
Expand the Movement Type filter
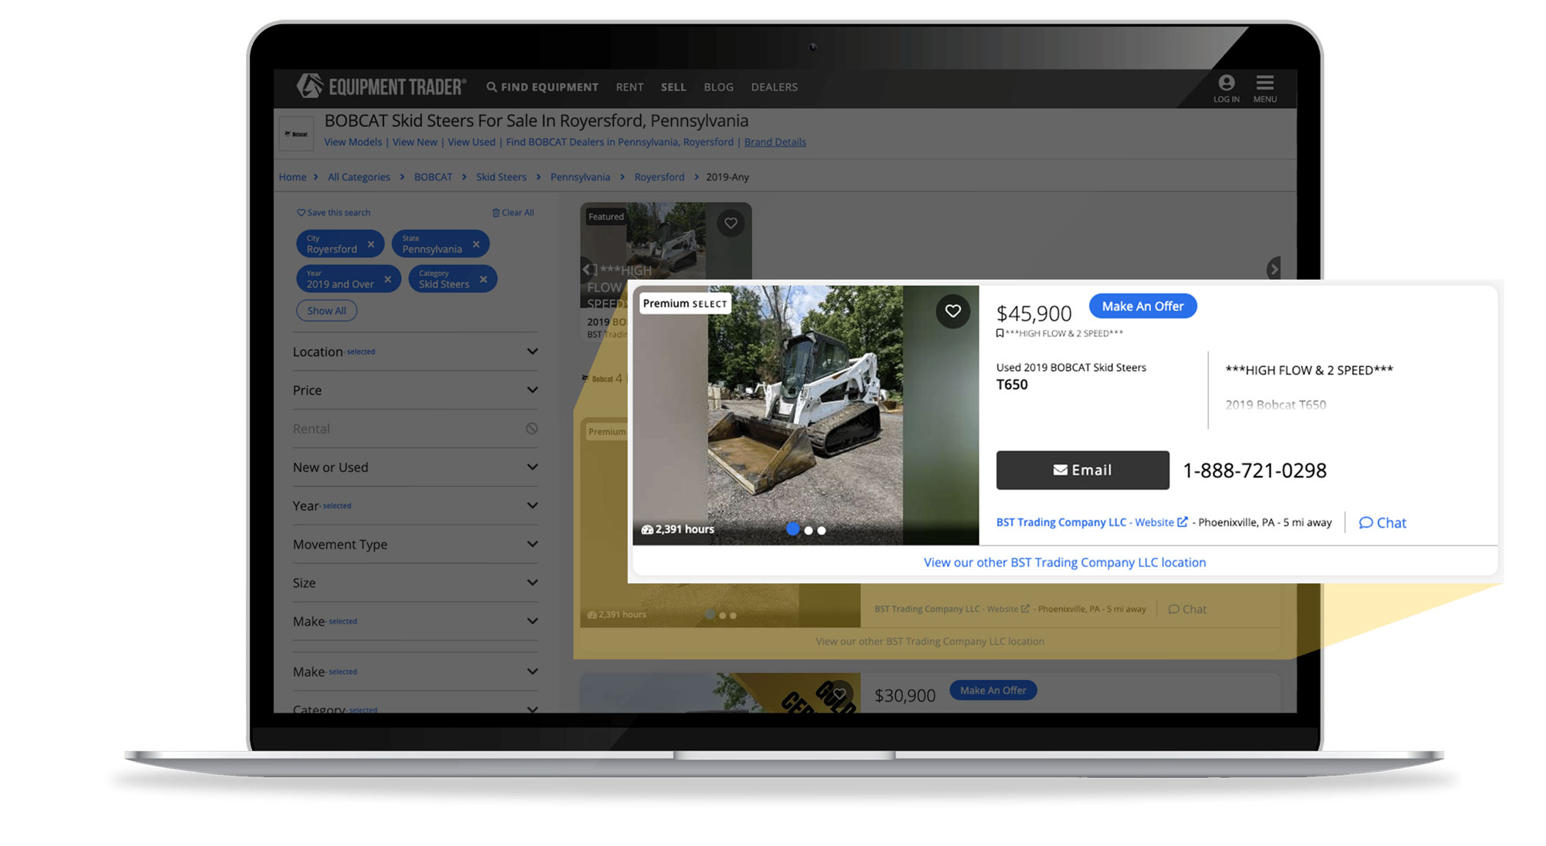(532, 545)
